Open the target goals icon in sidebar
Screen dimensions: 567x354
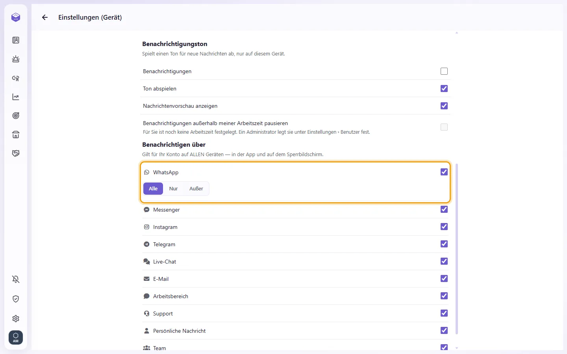click(x=16, y=116)
